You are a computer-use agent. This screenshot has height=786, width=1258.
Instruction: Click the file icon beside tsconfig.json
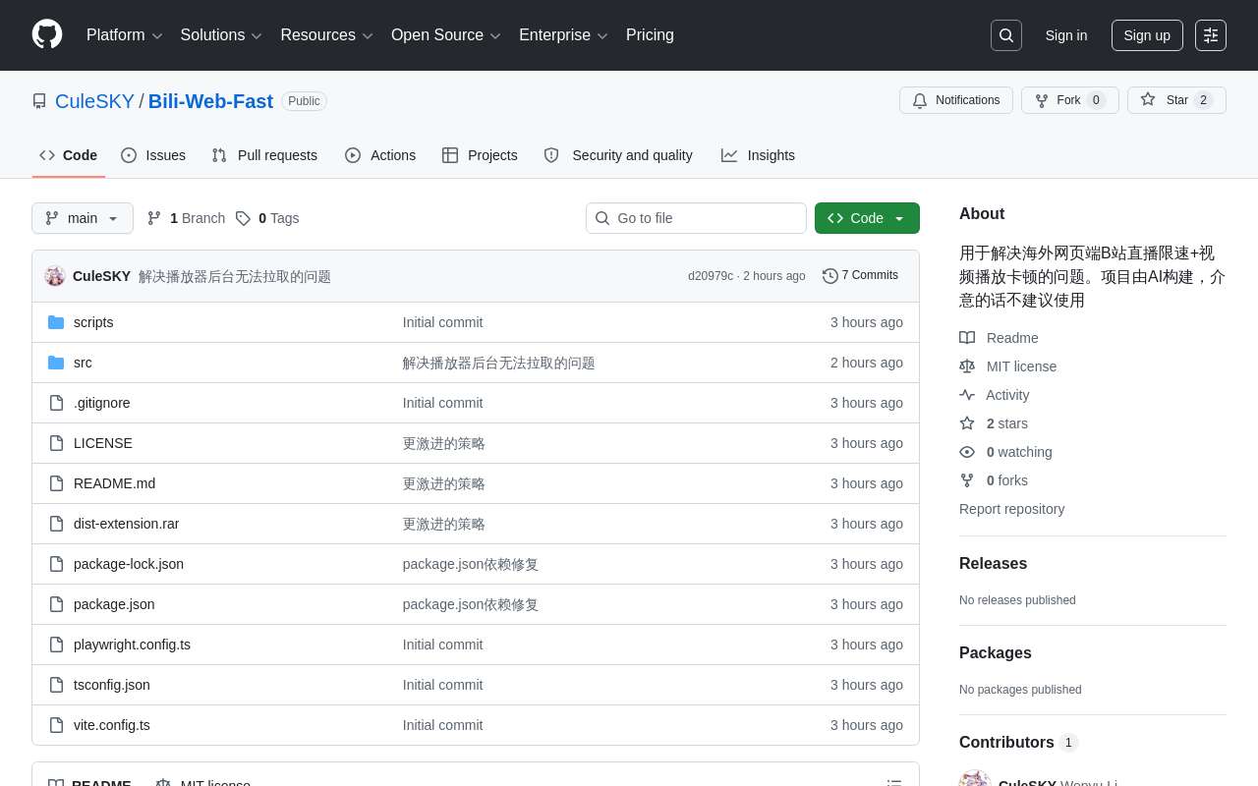point(56,685)
